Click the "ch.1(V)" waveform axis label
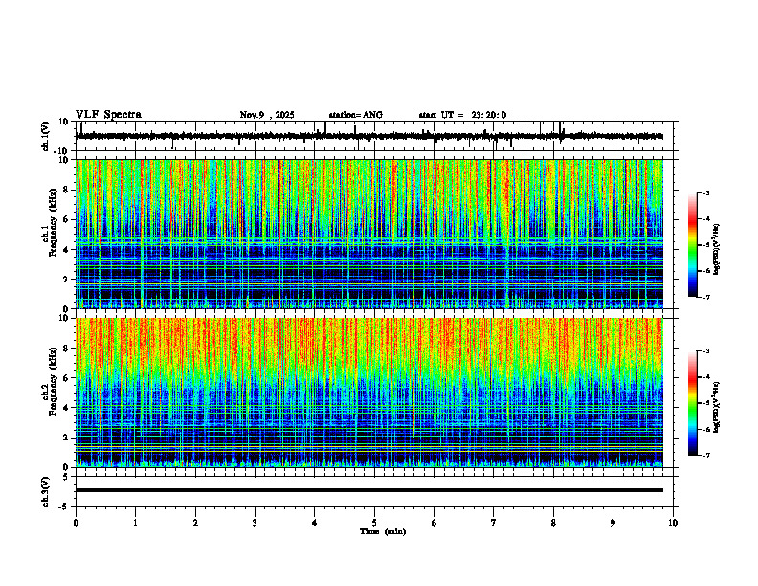Image resolution: width=758 pixels, height=586 pixels. click(x=45, y=136)
